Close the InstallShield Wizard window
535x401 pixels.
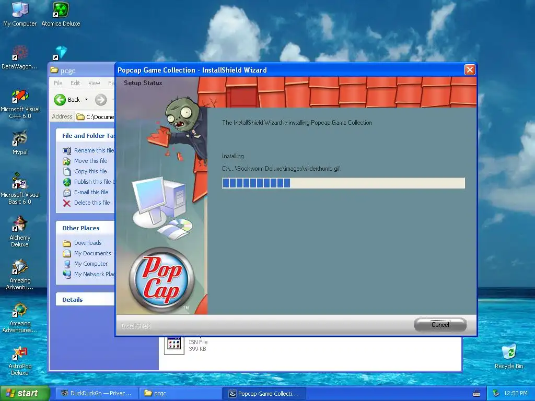tap(470, 70)
